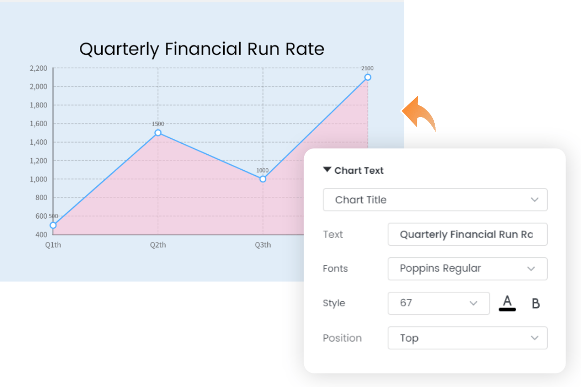581x387 pixels.
Task: Select the 1000 data point at Q3th
Action: tap(262, 179)
